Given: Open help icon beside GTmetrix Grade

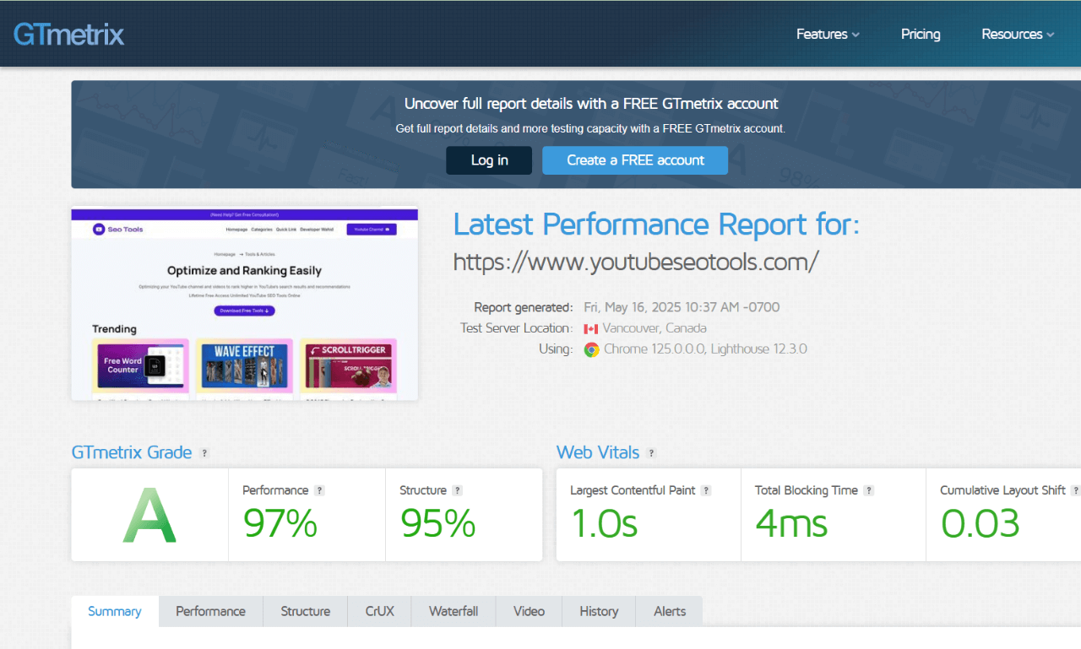Looking at the screenshot, I should click(204, 453).
